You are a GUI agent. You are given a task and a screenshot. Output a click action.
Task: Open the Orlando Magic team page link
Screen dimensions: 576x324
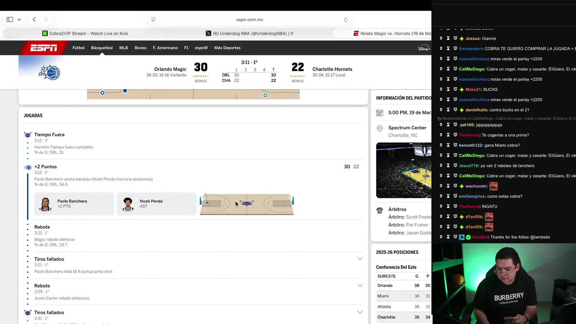170,69
